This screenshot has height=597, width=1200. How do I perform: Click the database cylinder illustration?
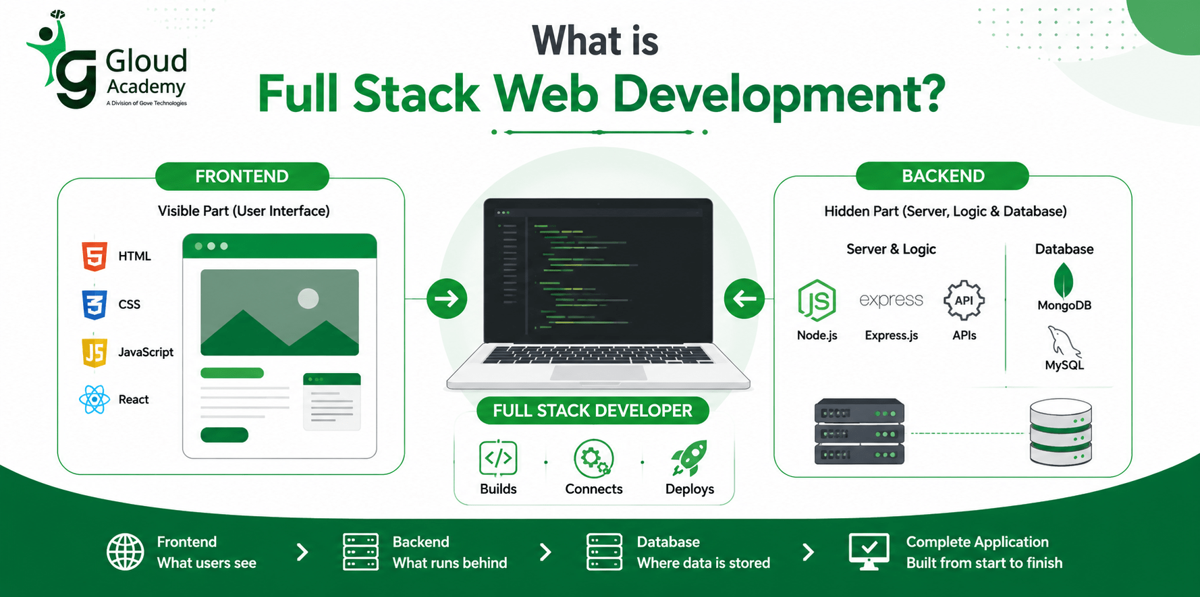1060,432
